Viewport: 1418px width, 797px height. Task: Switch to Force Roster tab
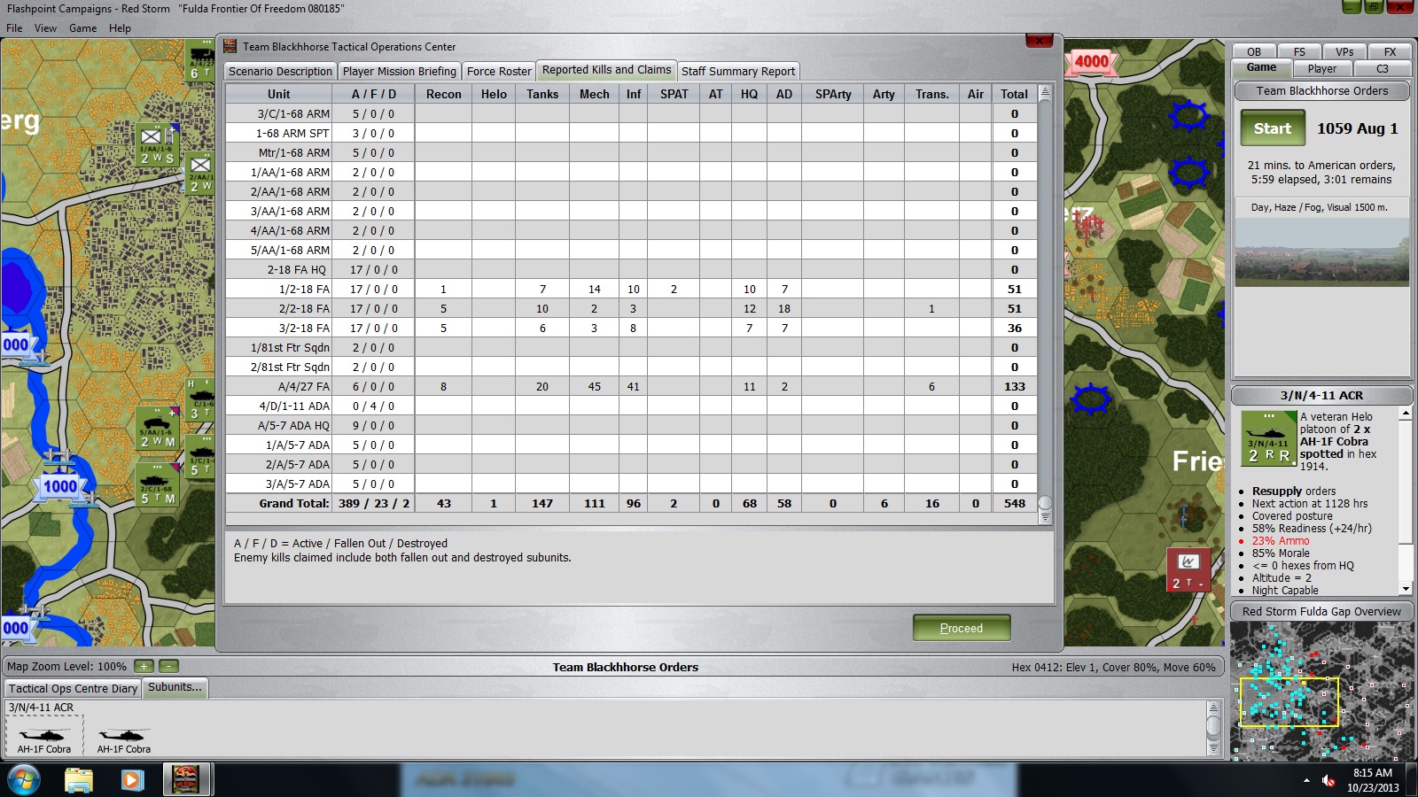click(499, 71)
